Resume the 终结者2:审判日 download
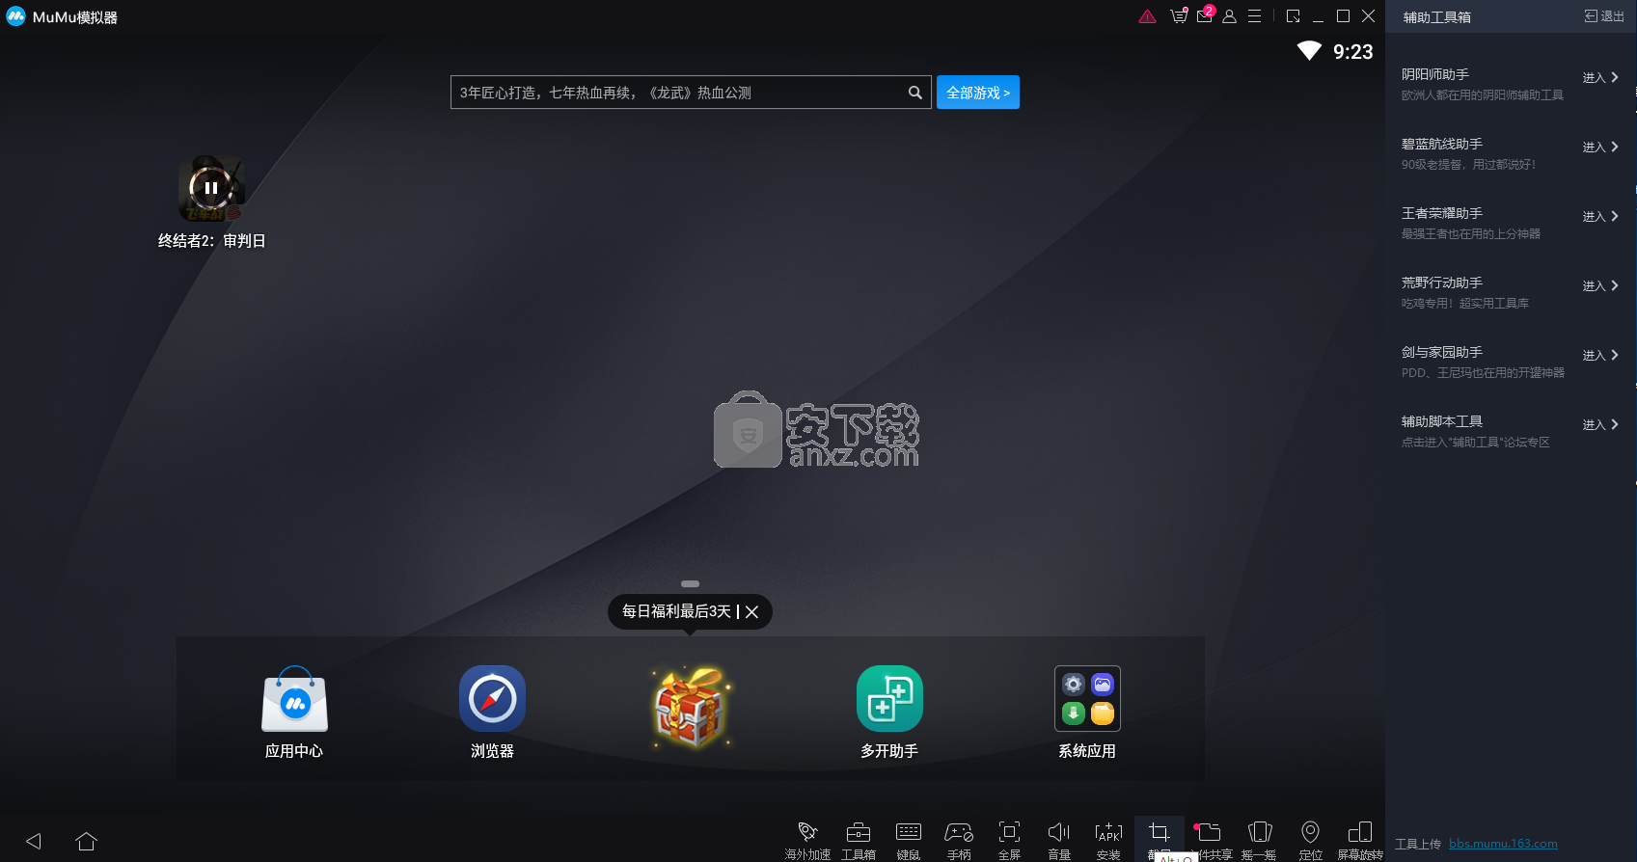The height and width of the screenshot is (862, 1637). [x=211, y=188]
